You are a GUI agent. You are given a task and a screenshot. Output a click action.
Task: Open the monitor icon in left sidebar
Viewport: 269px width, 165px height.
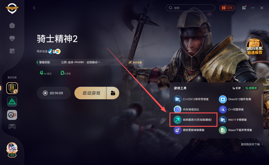click(12, 38)
